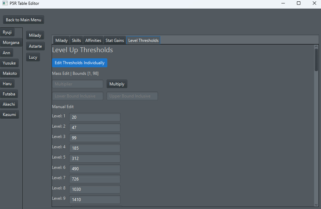Click the vertical scrollbar thumb
321x209 pixels.
[x=316, y=60]
